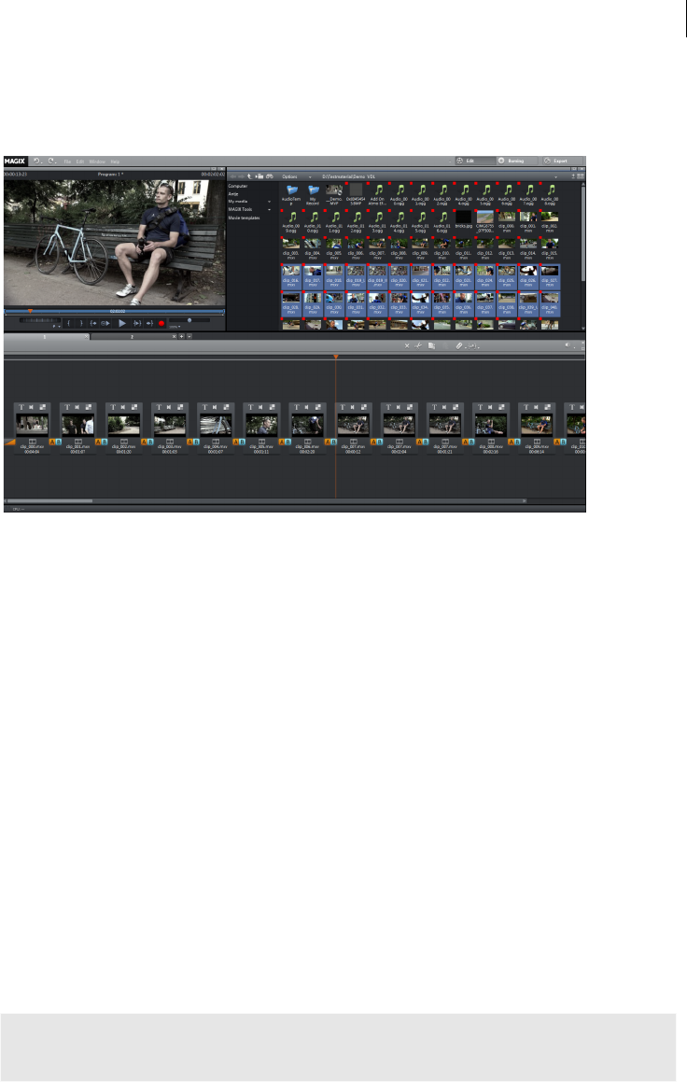
Task: Open the Help menu
Action: coord(115,162)
